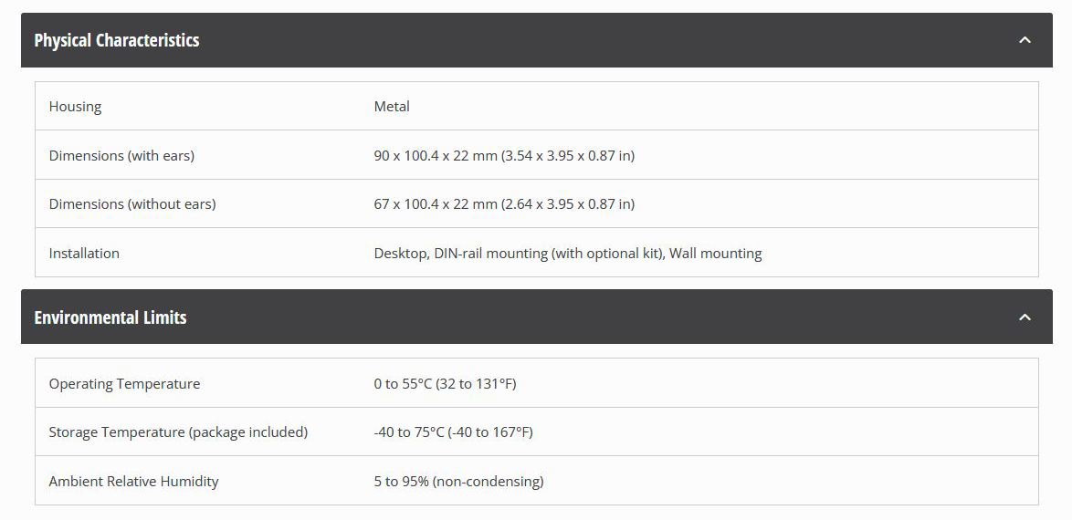Select the Operating Temperature label
Image resolution: width=1072 pixels, height=520 pixels.
coord(124,384)
